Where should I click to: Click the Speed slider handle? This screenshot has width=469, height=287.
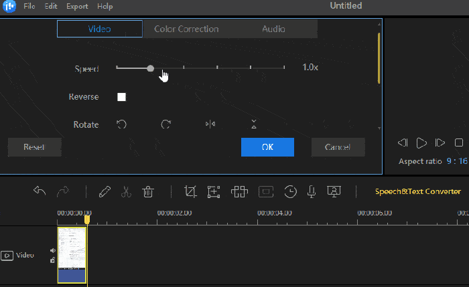(x=150, y=68)
